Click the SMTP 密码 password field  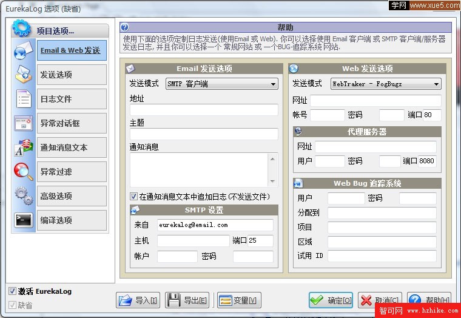[253, 257]
